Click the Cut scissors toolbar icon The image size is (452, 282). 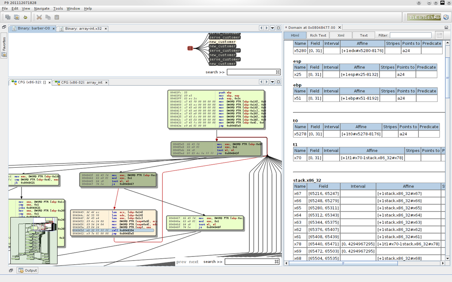(x=39, y=17)
